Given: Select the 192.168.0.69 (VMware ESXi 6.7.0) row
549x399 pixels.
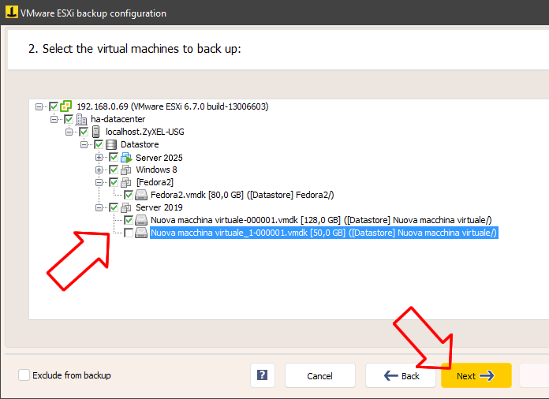Looking at the screenshot, I should [173, 106].
